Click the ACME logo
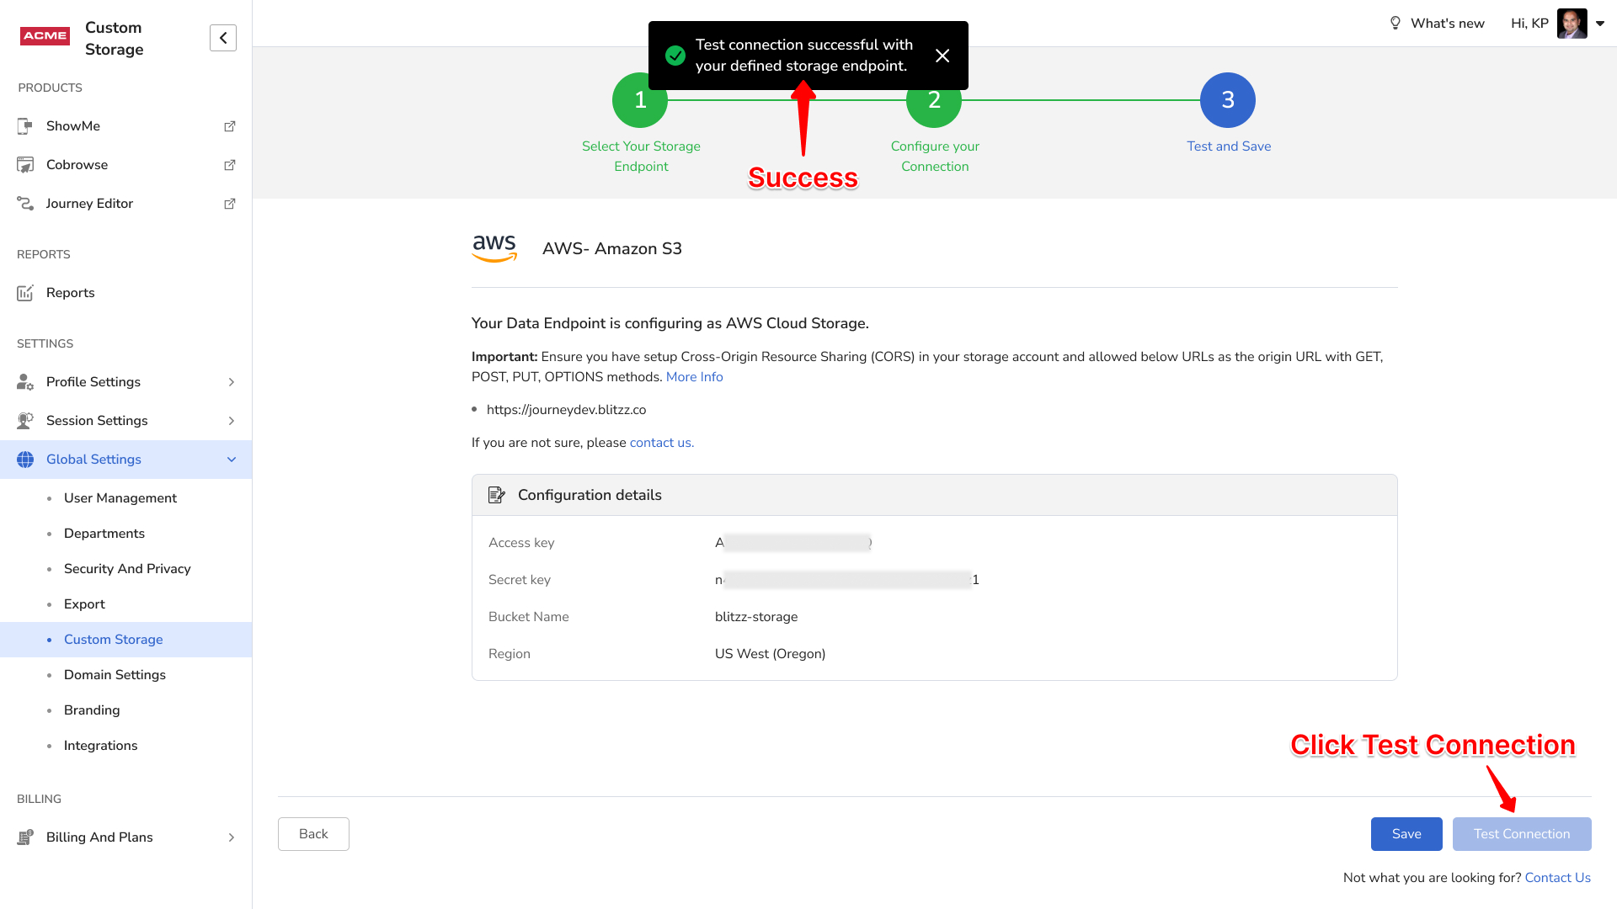Image resolution: width=1617 pixels, height=909 pixels. (45, 35)
